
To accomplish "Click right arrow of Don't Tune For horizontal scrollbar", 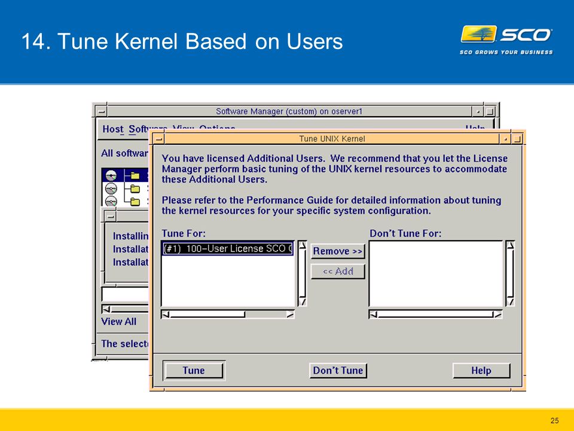I will tap(498, 314).
